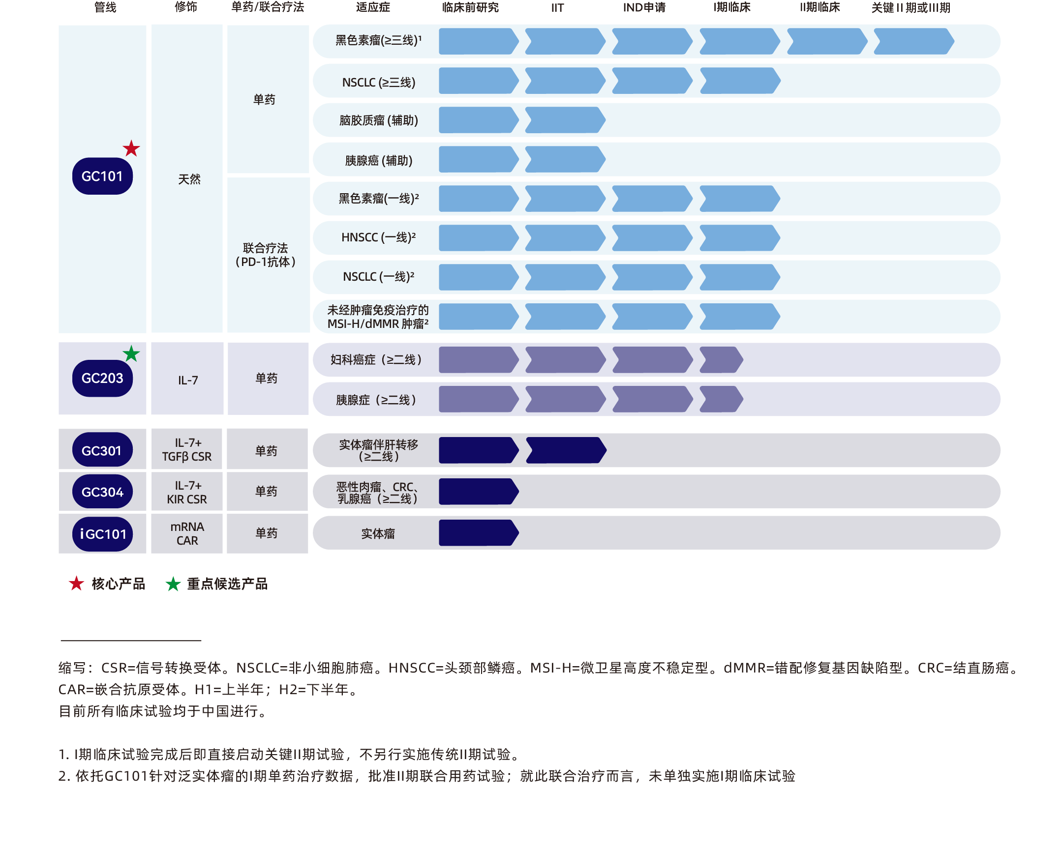Click the 关键II期或III期 column header
Viewport: 1062px width, 849px height.
pos(911,8)
